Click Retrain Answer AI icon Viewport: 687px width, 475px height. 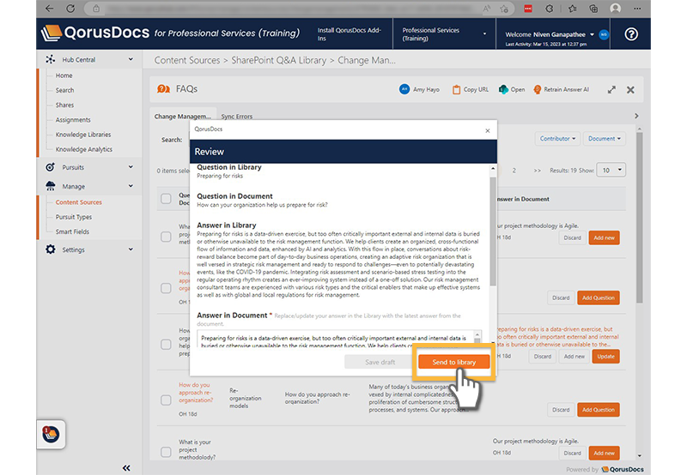pos(538,90)
